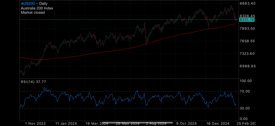Click the 8663.40 price axis label
The image size is (275, 126).
(x=247, y=3)
